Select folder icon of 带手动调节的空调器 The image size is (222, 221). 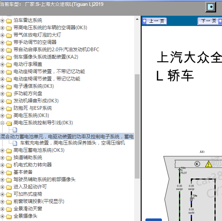click(x=9, y=43)
